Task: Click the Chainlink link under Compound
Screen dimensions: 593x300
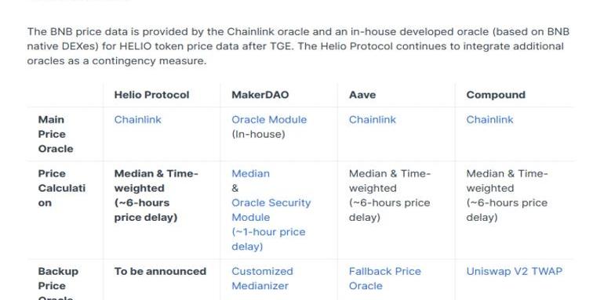Action: pos(489,120)
